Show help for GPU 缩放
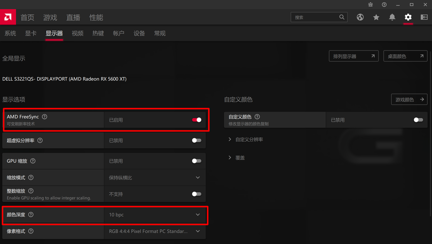The height and width of the screenshot is (244, 432). [33, 161]
